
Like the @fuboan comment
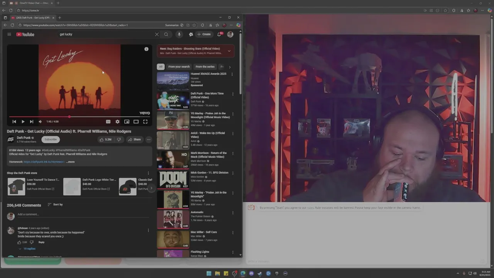pos(19,242)
